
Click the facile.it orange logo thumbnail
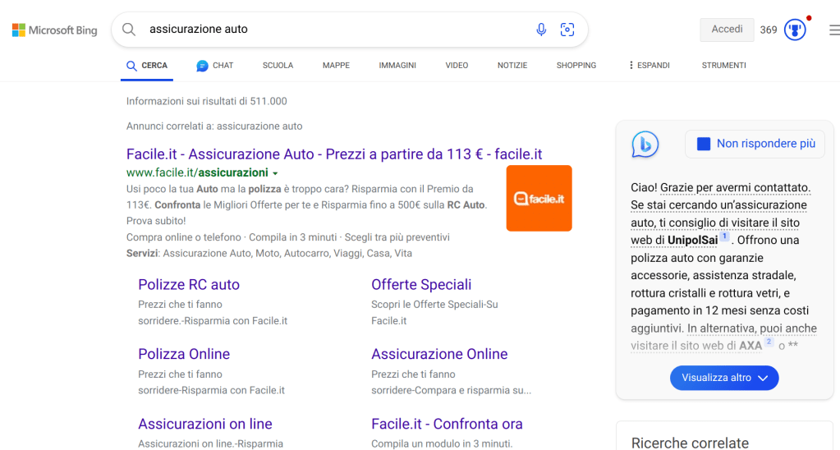[539, 198]
